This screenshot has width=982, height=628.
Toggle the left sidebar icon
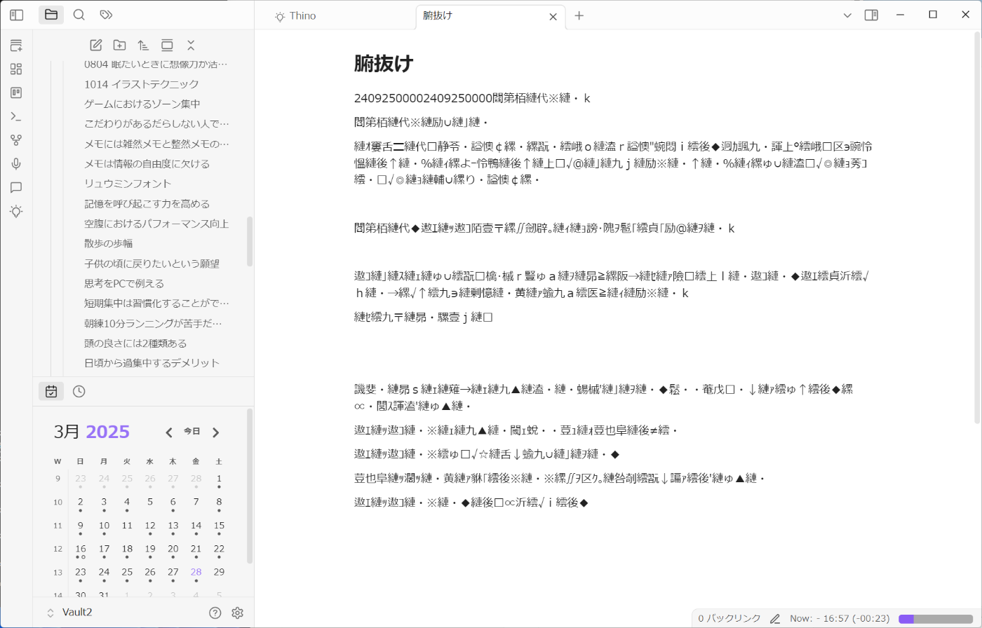click(16, 15)
